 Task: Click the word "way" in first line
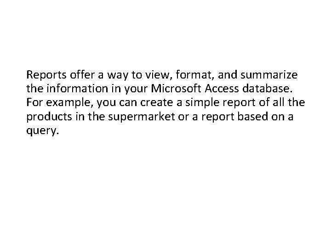click(x=118, y=76)
